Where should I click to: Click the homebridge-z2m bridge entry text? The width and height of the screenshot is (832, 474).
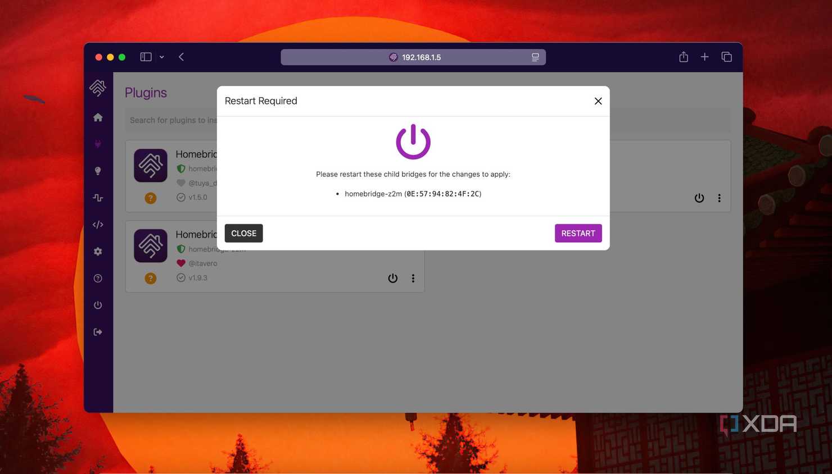click(x=413, y=194)
